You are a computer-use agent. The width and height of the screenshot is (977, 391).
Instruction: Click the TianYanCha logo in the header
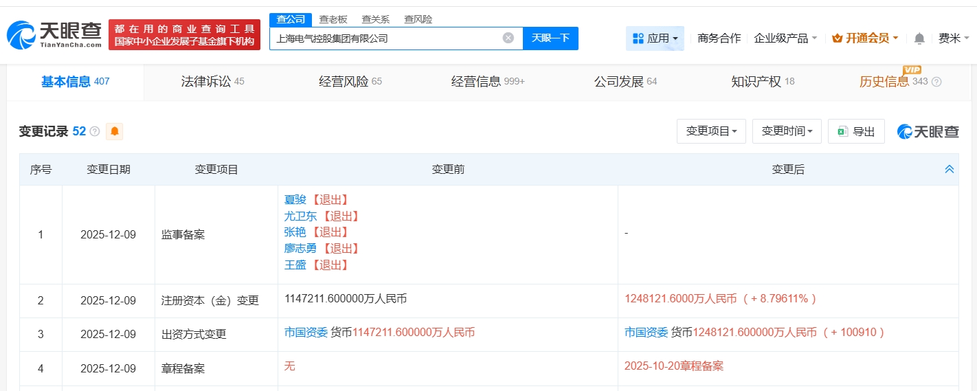click(55, 34)
